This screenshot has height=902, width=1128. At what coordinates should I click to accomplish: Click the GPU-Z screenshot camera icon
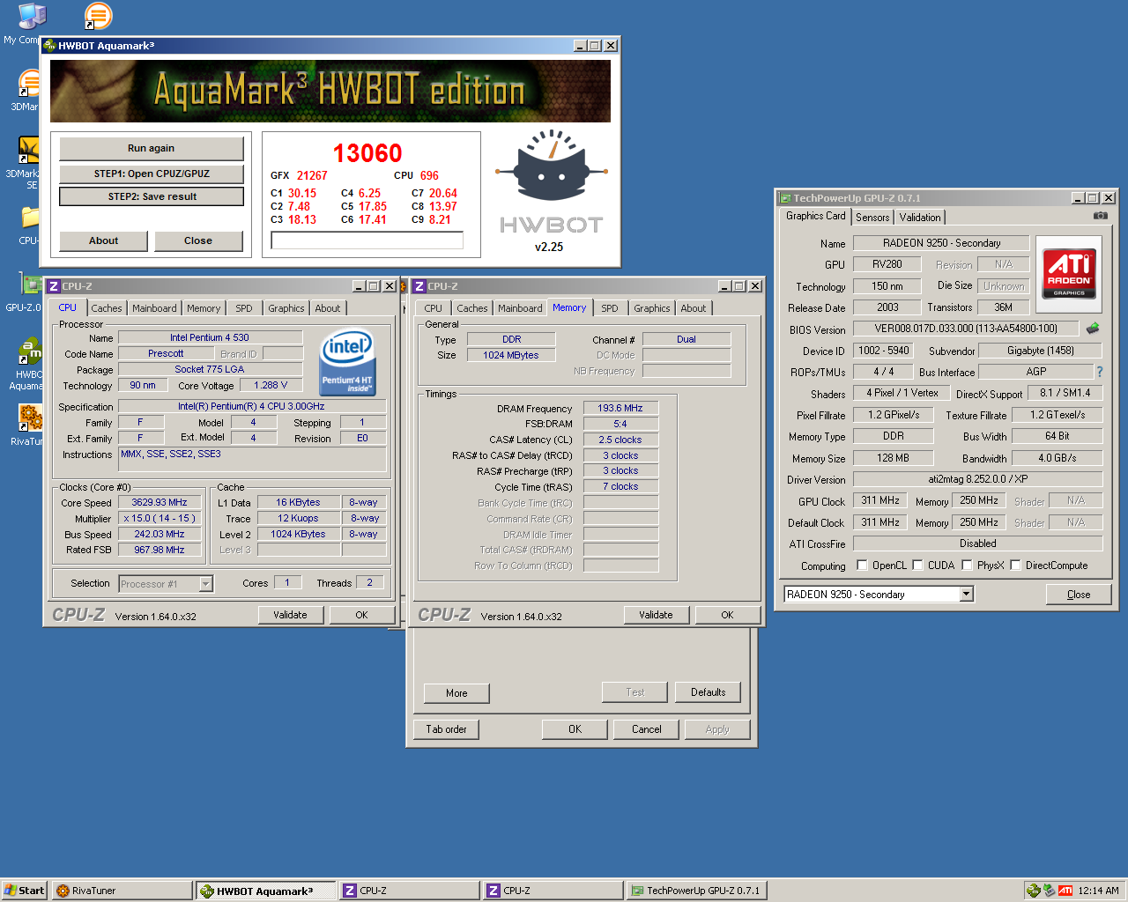(x=1101, y=215)
